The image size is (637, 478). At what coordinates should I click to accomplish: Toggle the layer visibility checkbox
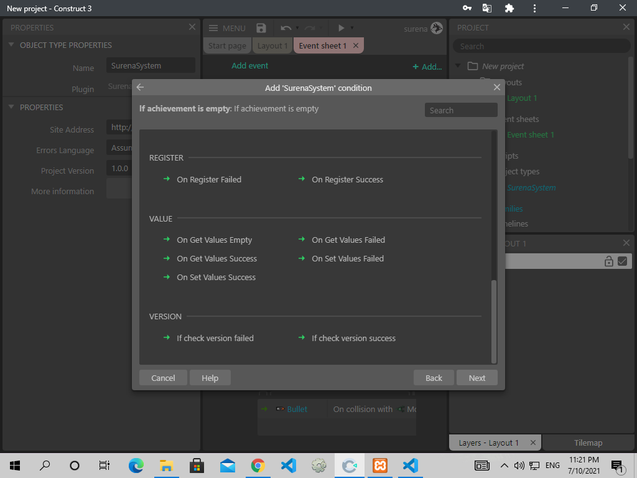pos(622,261)
